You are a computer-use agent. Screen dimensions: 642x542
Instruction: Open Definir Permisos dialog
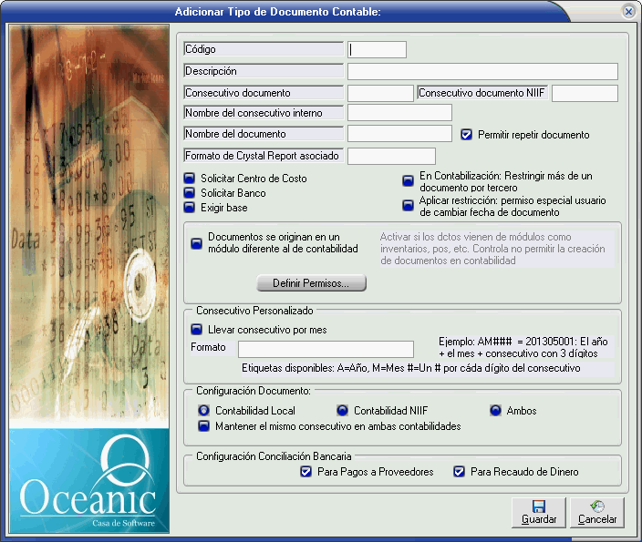(x=311, y=283)
